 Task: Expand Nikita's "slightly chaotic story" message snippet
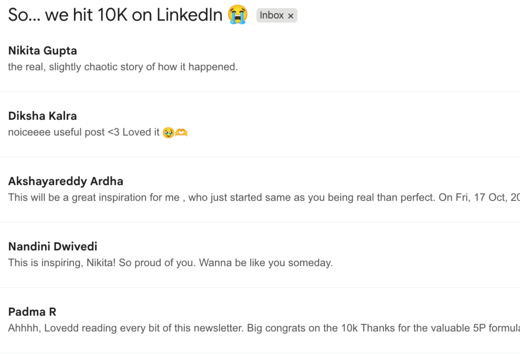(123, 67)
